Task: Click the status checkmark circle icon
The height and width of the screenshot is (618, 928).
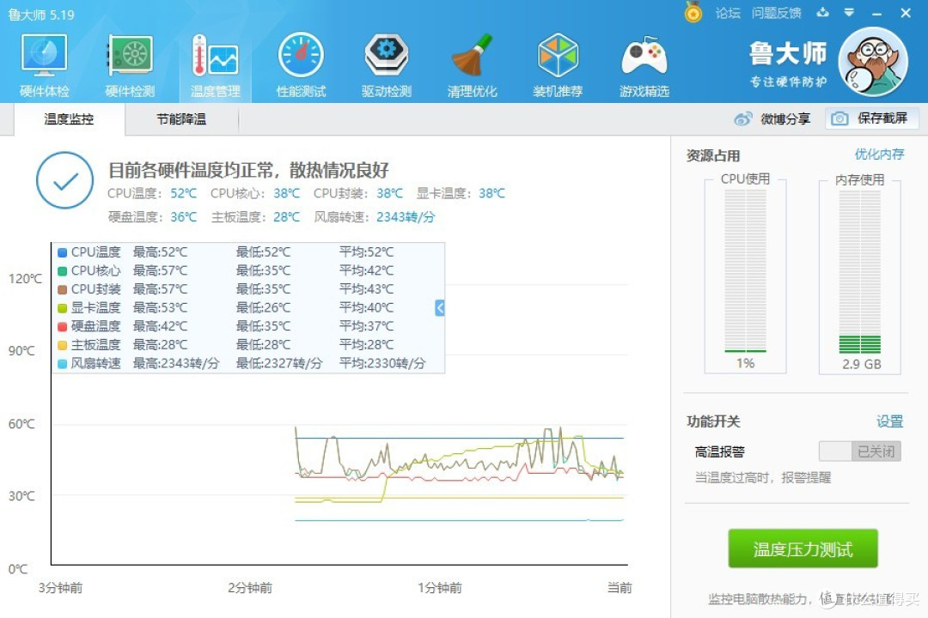Action: 65,180
